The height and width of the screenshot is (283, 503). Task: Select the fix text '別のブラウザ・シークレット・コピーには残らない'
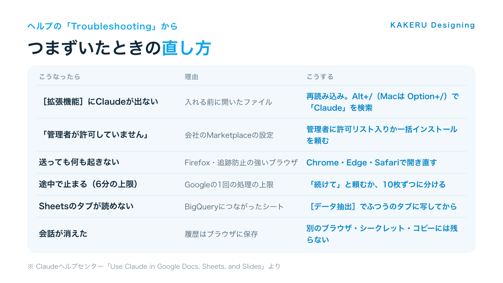pyautogui.click(x=382, y=234)
